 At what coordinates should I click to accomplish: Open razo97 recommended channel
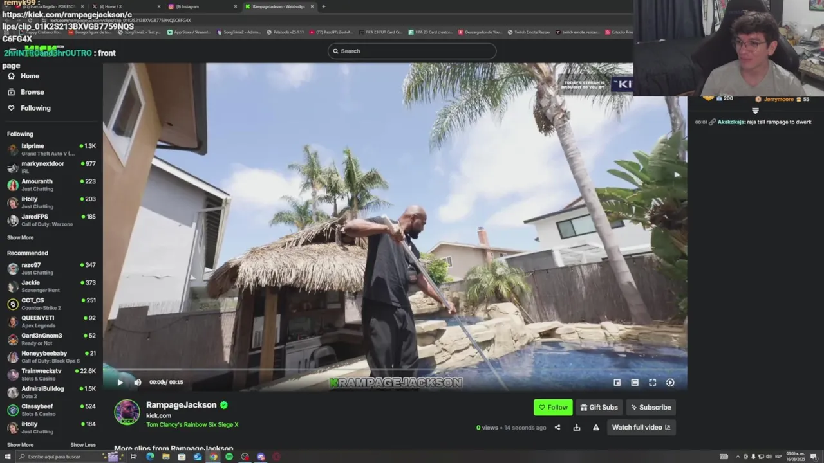(51, 269)
